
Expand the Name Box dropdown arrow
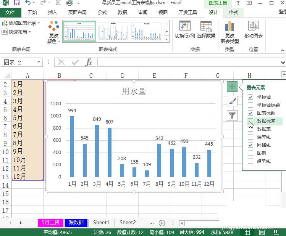[39, 62]
